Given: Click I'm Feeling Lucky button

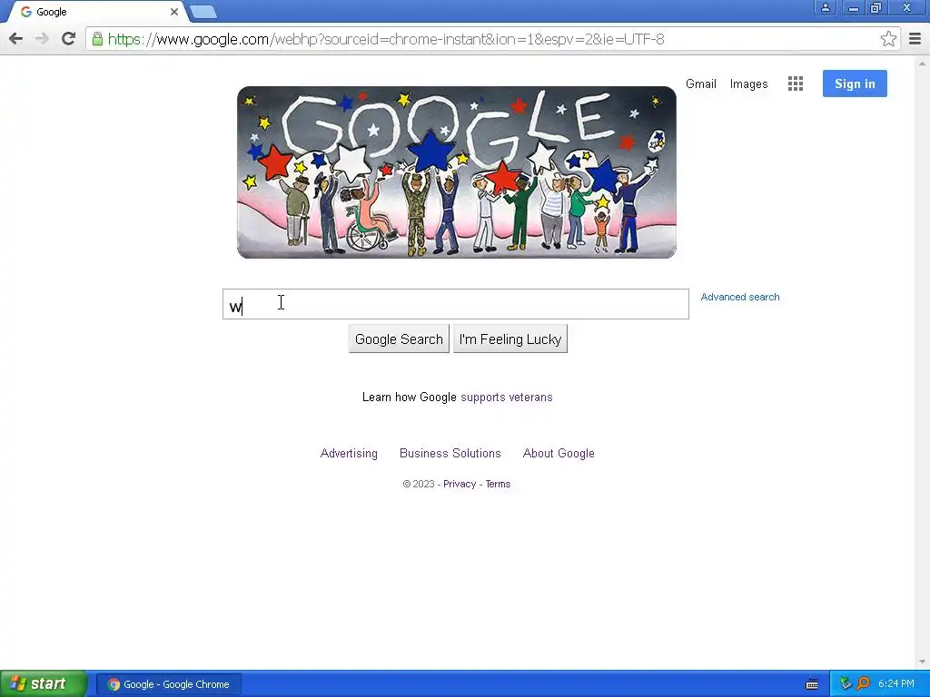Looking at the screenshot, I should (510, 339).
